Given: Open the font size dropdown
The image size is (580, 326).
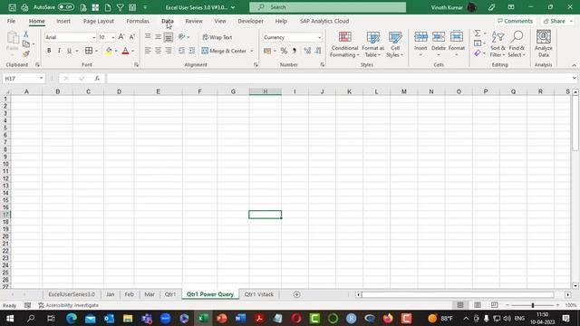Looking at the screenshot, I should tap(112, 37).
